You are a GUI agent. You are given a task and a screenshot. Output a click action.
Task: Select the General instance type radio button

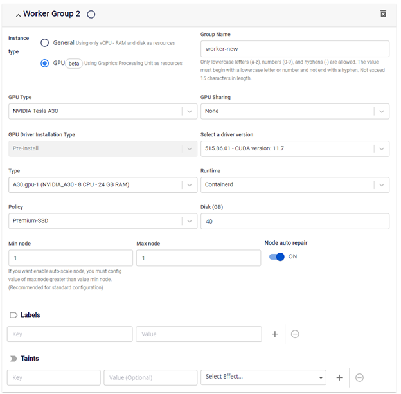(x=45, y=43)
